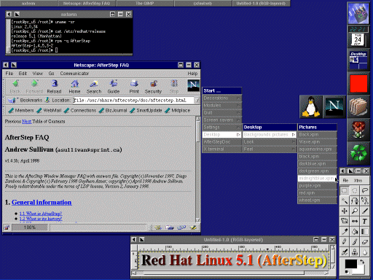Open the File menu in GIMP toolbox

point(345,180)
